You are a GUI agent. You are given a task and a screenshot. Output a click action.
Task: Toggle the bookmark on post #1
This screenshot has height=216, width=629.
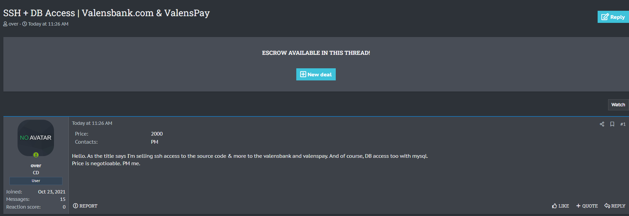612,124
